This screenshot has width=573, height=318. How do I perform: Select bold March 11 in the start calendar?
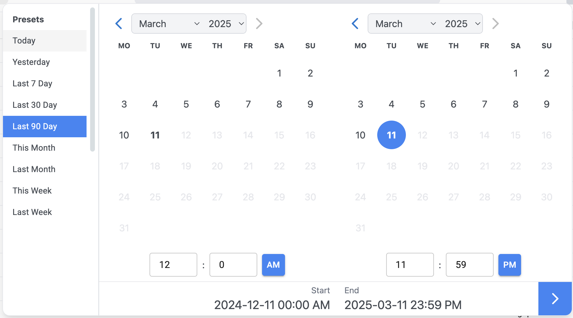[155, 135]
